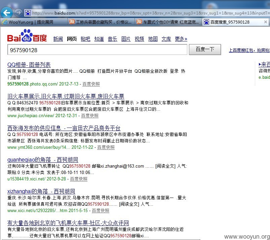Open the 音乐 search category
Viewport: 270px width, 240px height.
coord(112,39)
